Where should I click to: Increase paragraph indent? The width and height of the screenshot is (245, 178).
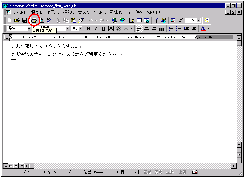194,29
